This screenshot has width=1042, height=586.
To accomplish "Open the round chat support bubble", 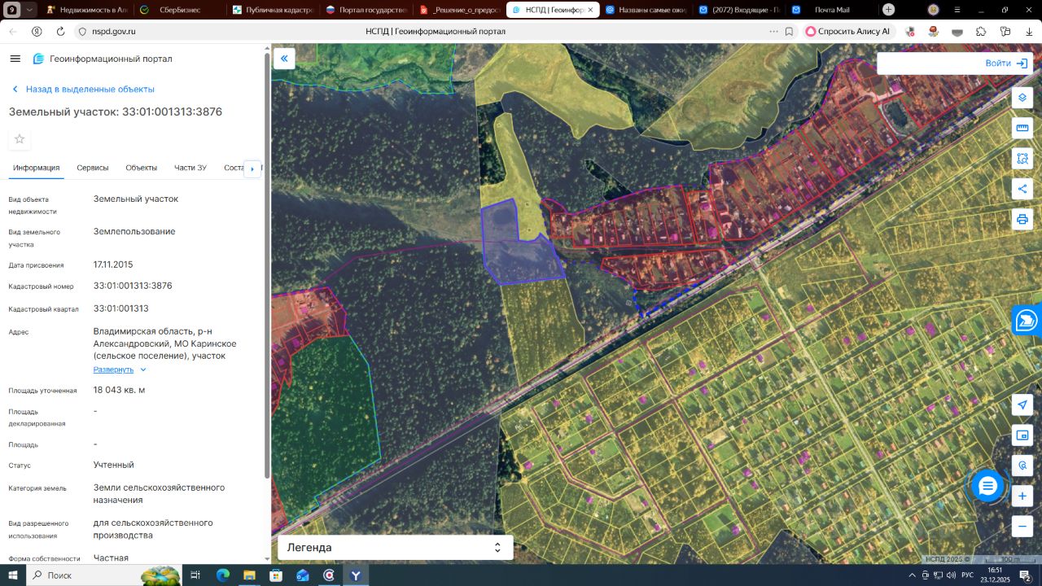I will pyautogui.click(x=987, y=486).
